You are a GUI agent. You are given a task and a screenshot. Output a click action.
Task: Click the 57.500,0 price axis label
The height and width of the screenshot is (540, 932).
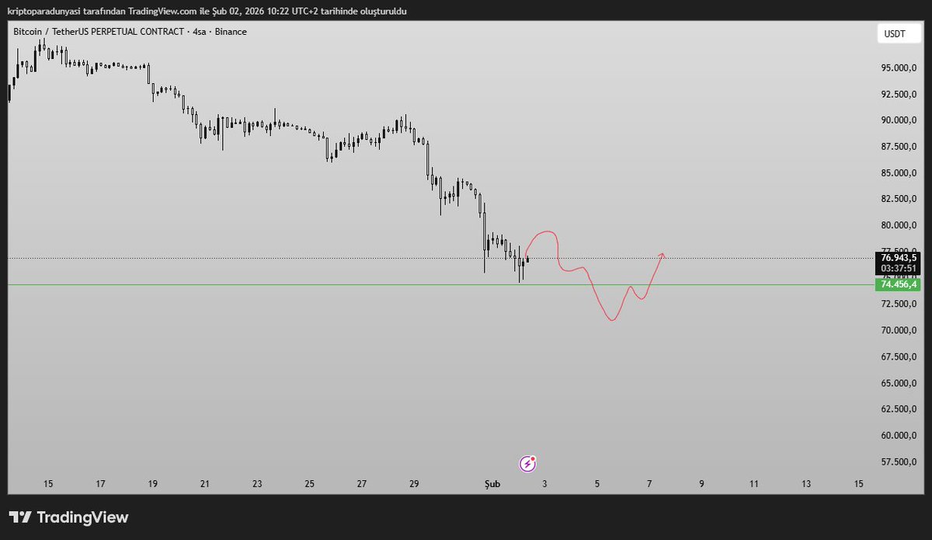coord(899,462)
